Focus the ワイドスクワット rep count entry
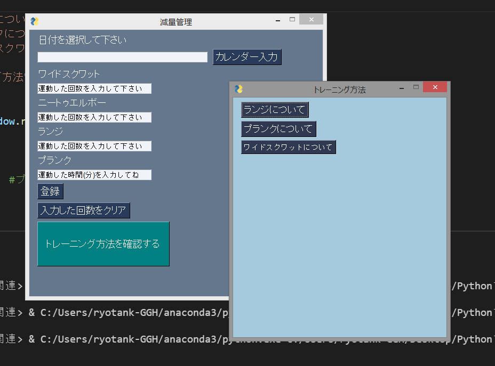Image resolution: width=495 pixels, height=366 pixels. [x=94, y=88]
